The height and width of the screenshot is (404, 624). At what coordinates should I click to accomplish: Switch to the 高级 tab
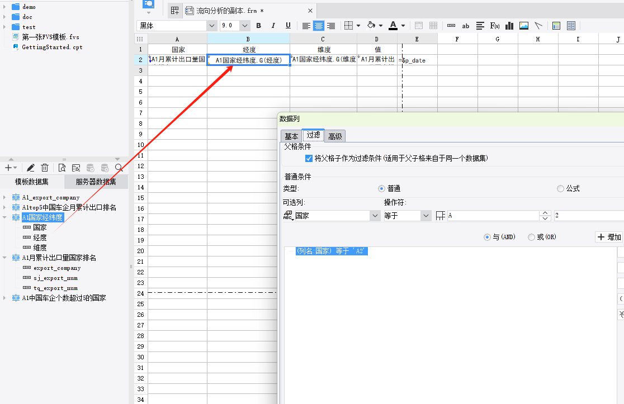[335, 136]
